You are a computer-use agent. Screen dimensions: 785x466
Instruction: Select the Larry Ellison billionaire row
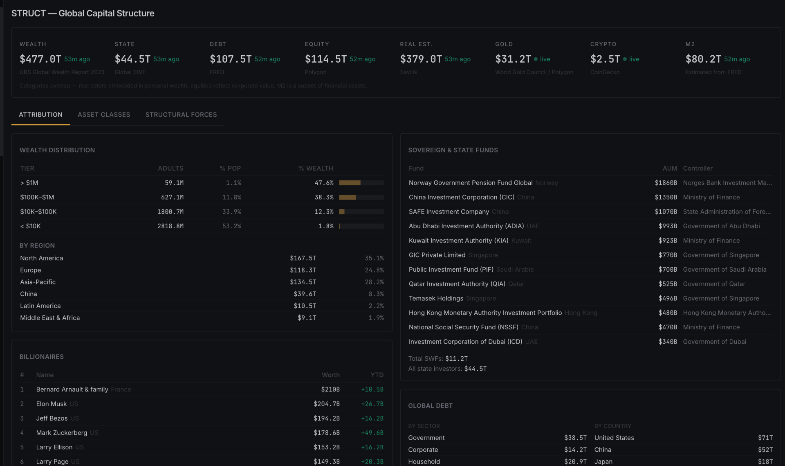tap(202, 447)
